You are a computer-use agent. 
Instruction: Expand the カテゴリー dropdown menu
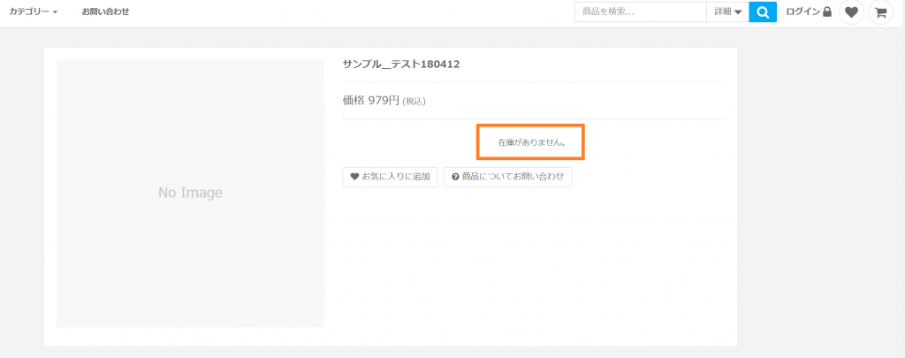tap(33, 12)
